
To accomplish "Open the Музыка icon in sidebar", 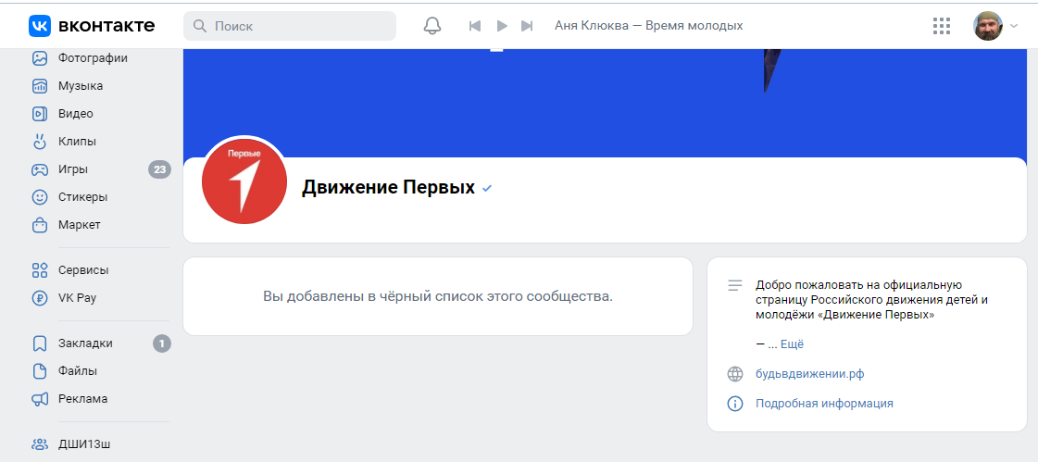I will (40, 86).
